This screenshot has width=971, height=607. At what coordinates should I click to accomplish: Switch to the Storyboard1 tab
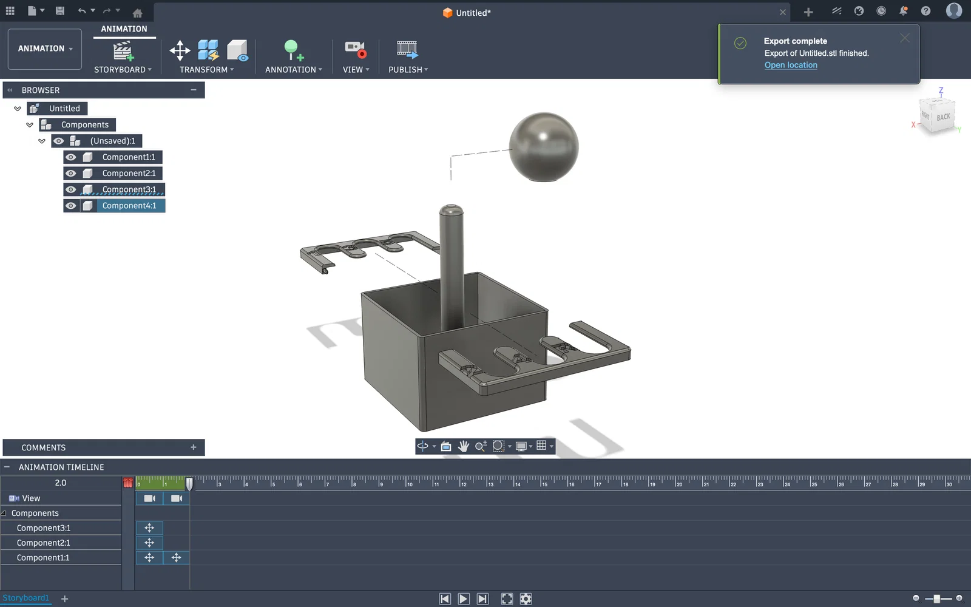25,598
